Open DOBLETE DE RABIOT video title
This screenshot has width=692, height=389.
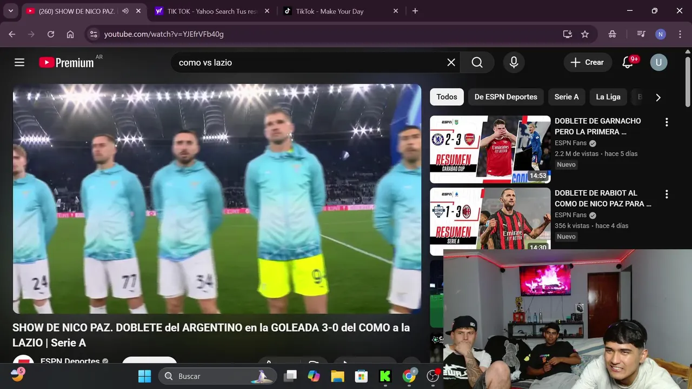[603, 198]
